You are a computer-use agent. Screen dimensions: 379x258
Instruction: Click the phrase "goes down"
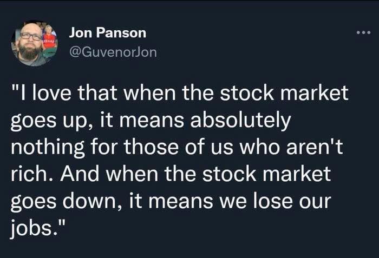(58, 201)
